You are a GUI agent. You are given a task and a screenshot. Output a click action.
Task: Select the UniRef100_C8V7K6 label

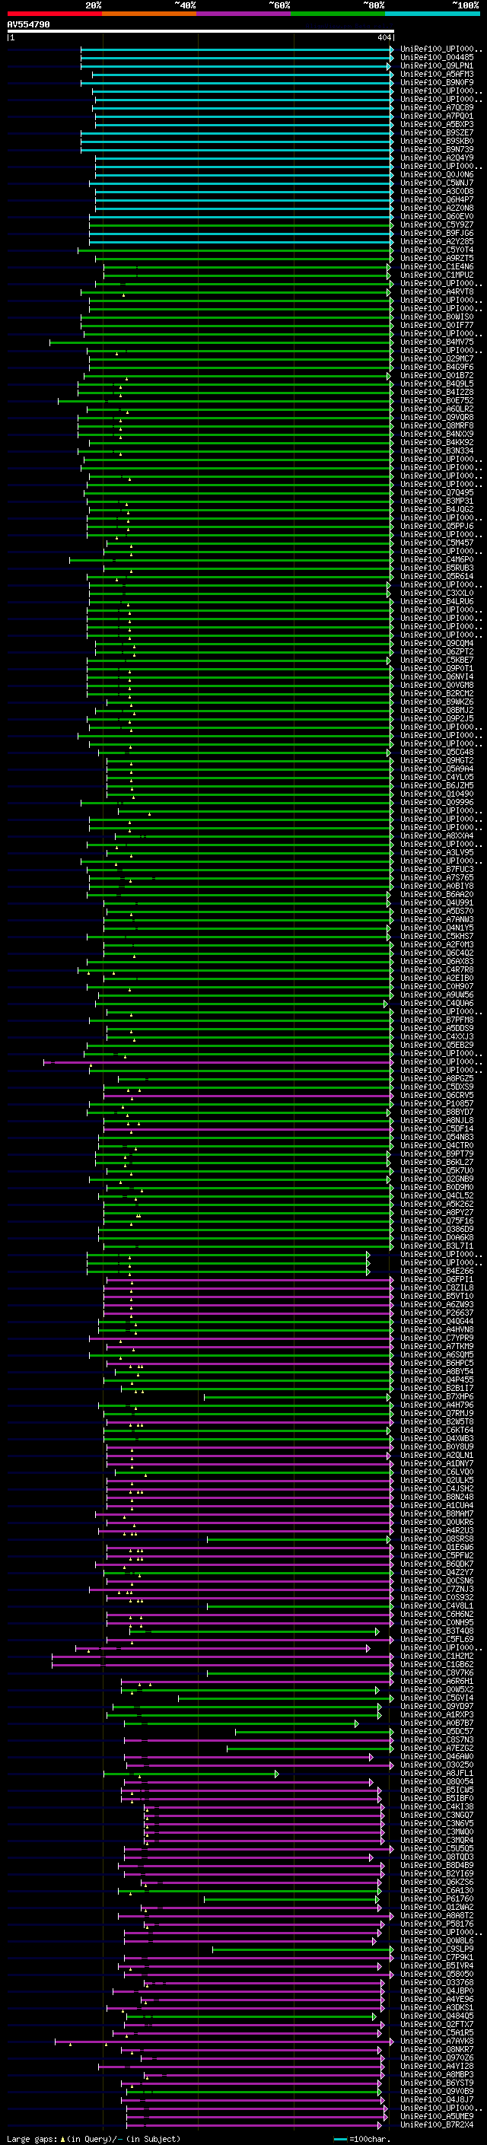coord(436,1673)
